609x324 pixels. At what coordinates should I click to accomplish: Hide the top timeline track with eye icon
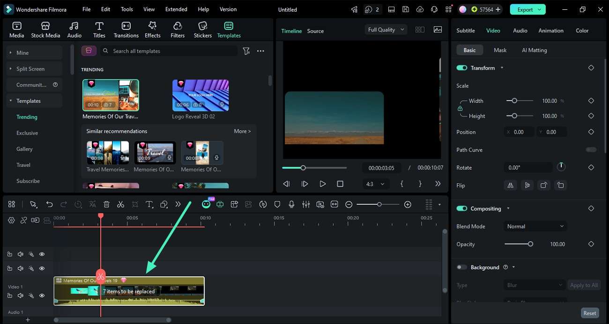[42, 254]
